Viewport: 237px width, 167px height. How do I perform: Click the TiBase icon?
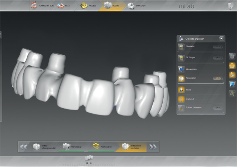[x=181, y=90]
